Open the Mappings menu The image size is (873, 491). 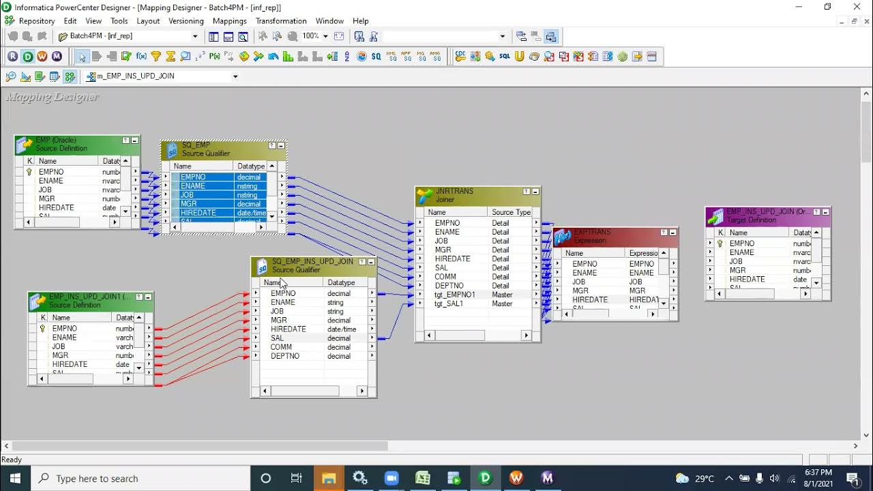(x=230, y=21)
